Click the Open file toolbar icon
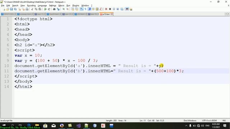Image resolution: width=230 pixels, height=129 pixels. pos(8,9)
